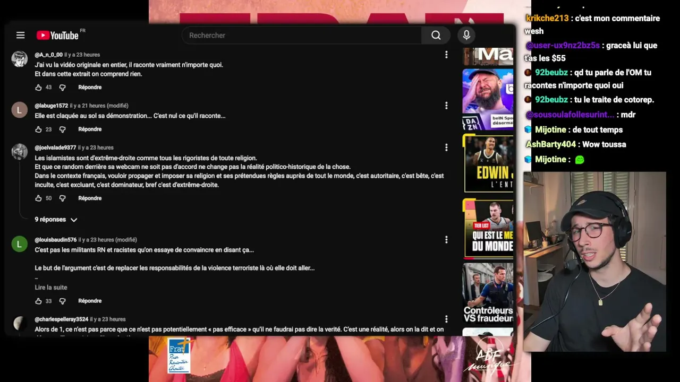Open @labuge1572's channel avatar
Image resolution: width=680 pixels, height=382 pixels.
(20, 110)
